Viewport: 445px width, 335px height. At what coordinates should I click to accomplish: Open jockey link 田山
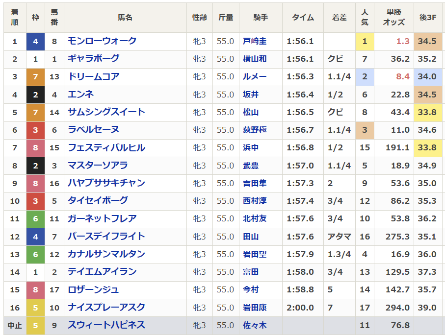[x=251, y=237]
